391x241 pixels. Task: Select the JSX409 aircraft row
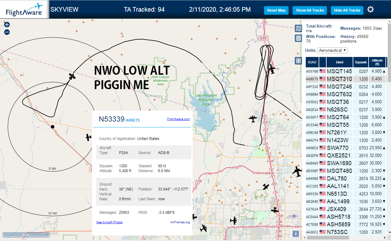click(x=346, y=209)
